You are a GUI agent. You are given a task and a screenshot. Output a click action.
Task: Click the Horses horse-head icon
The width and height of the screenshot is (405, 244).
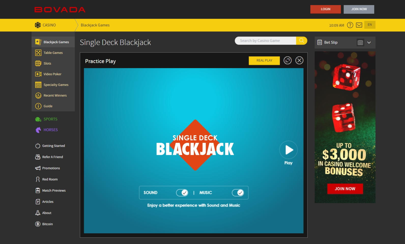coord(38,130)
